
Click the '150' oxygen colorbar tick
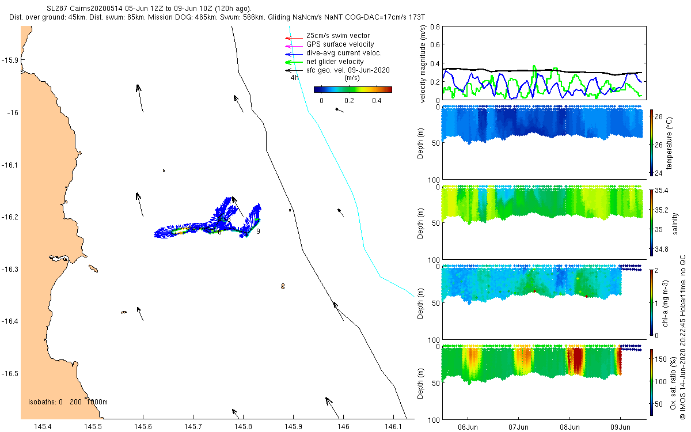pyautogui.click(x=661, y=359)
